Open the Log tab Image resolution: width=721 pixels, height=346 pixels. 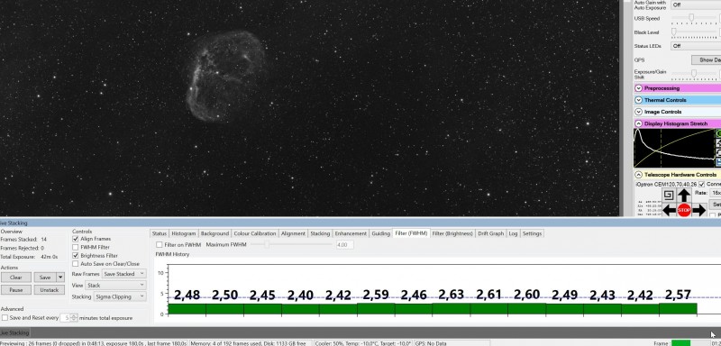(513, 233)
